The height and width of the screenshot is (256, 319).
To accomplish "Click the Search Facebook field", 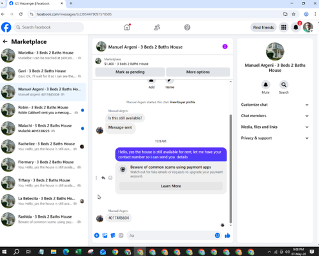I will (48, 27).
